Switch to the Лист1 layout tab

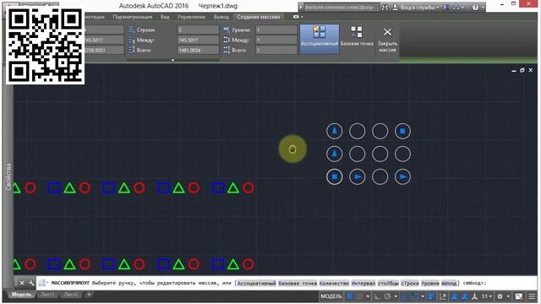point(48,295)
